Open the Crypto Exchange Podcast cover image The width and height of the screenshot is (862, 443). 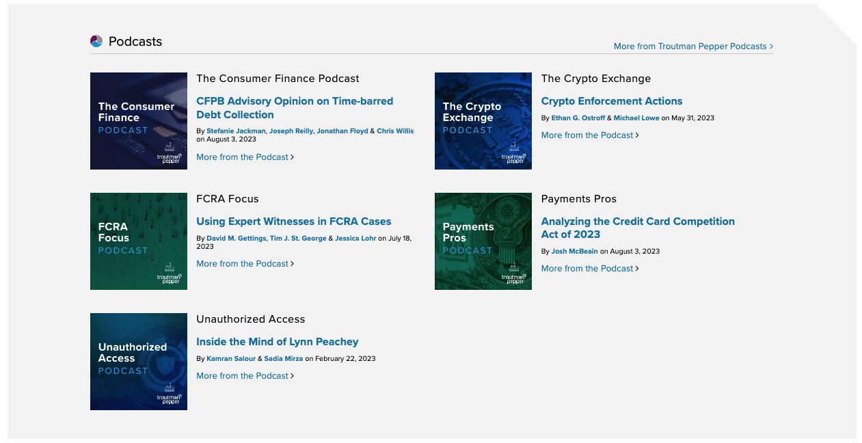(x=483, y=121)
